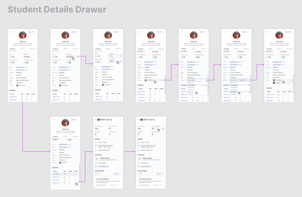Viewport: 302px width, 197px height.
Task: Collapse the open Eligibility At Risk dropdown
Action: (x=120, y=56)
